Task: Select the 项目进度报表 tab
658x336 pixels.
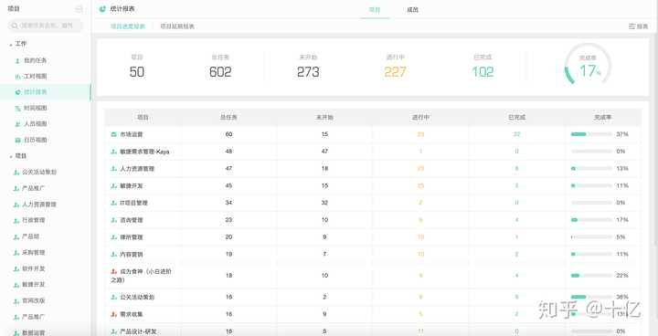Action: point(128,26)
